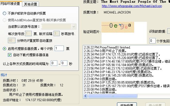Click the 投票计时 value 0时 29分 45秒
Viewport: 170px width, 106px height.
point(32,80)
